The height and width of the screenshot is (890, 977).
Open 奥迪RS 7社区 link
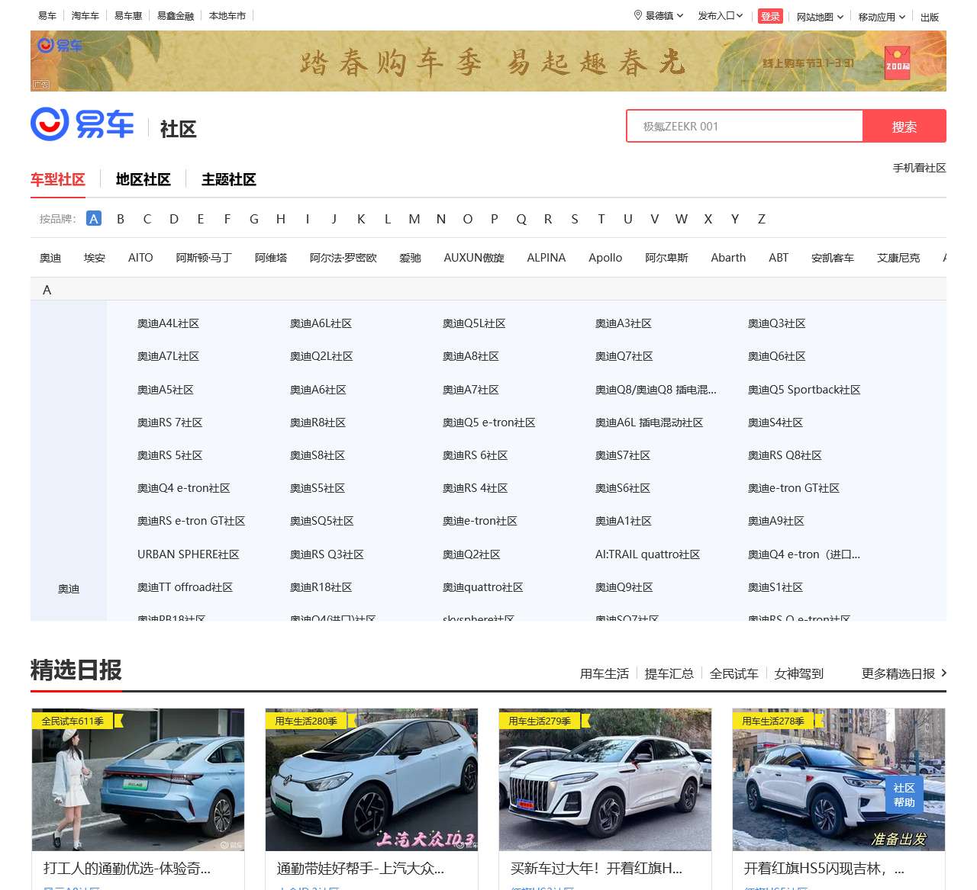pos(169,423)
